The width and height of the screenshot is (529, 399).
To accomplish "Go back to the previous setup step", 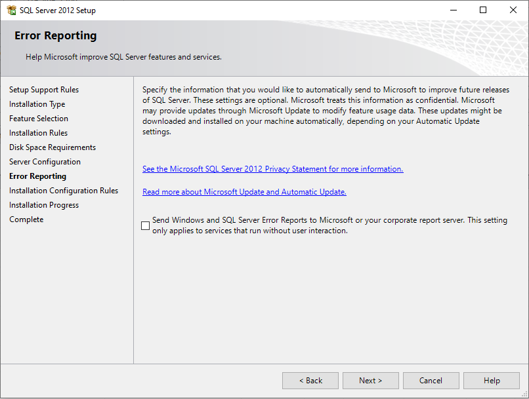I will 310,380.
